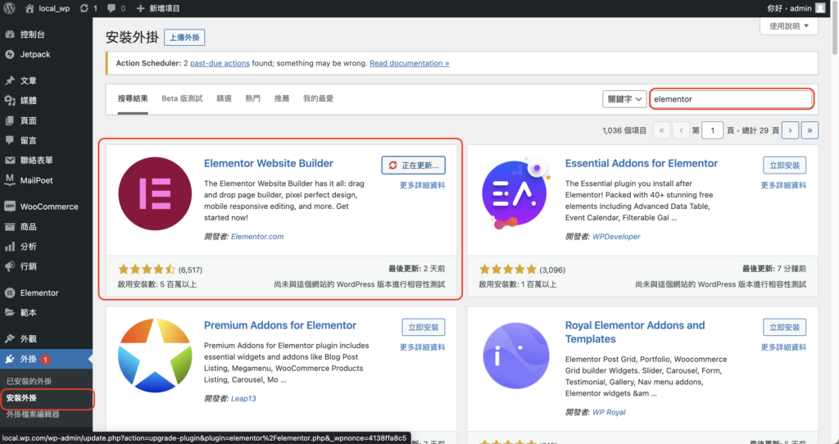Viewport: 839px width, 444px height.
Task: Open Premium Addons for Elementor title link
Action: (x=280, y=325)
